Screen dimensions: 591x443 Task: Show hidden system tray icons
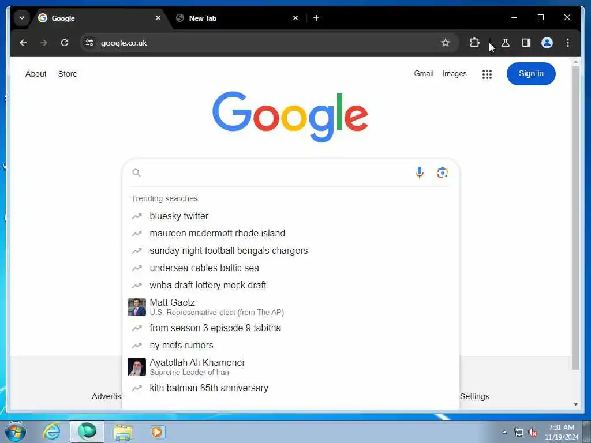click(x=504, y=433)
